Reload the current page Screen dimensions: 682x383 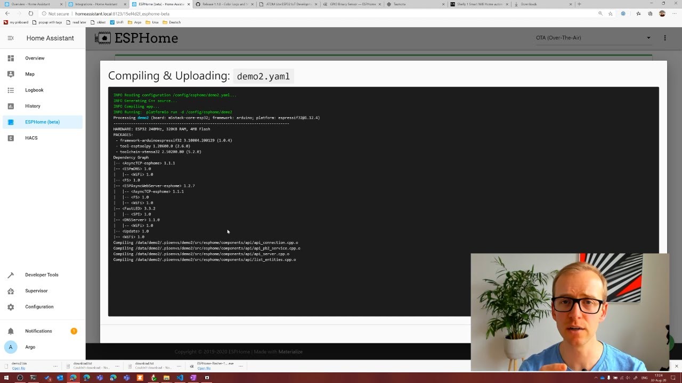(x=30, y=13)
